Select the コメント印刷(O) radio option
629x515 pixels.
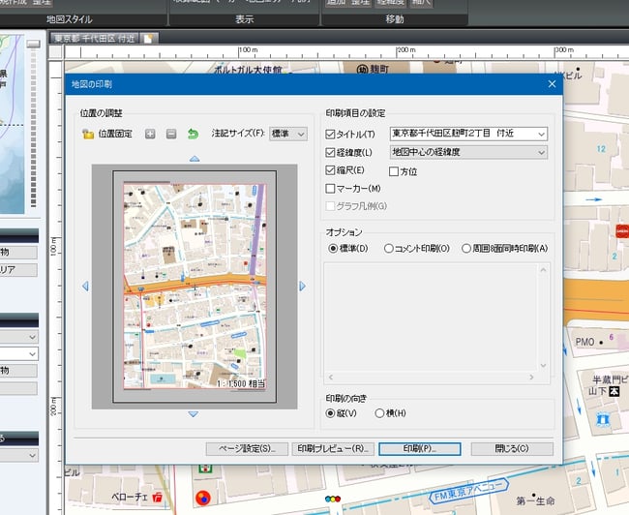click(389, 248)
